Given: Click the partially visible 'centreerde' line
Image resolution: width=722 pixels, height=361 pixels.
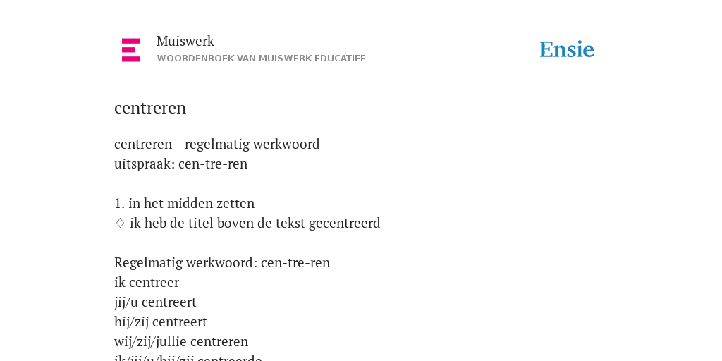Looking at the screenshot, I should (x=188, y=357).
